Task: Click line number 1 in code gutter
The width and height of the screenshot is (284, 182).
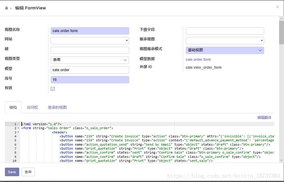Action: [15, 124]
